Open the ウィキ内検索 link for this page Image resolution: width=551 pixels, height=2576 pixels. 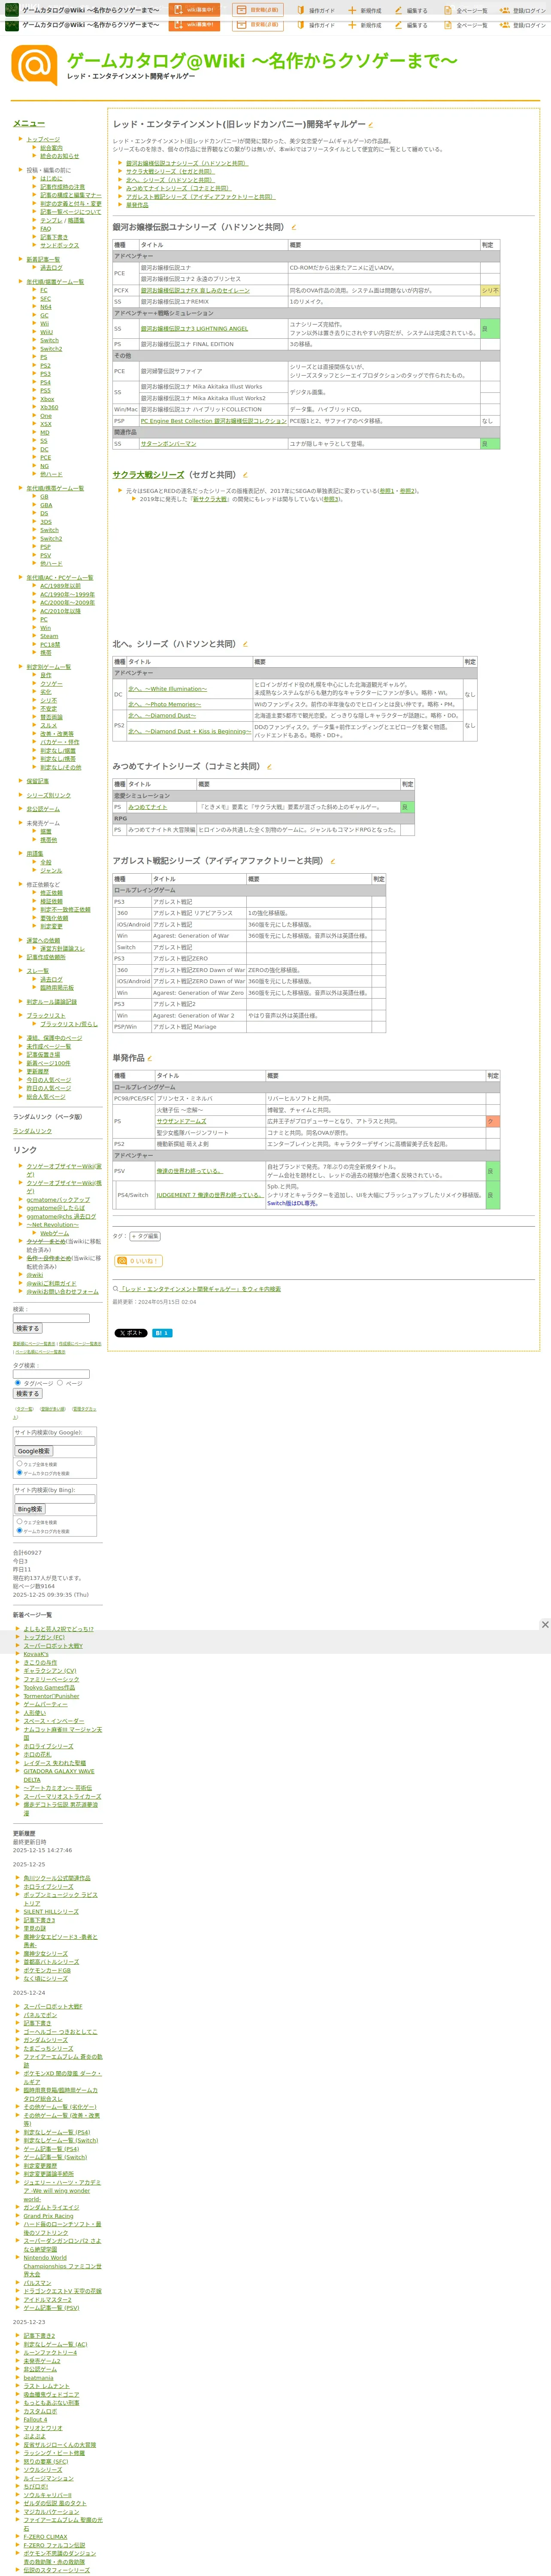[x=200, y=1289]
